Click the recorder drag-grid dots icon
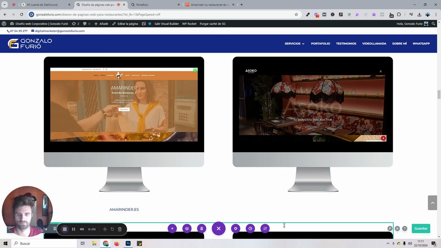The width and height of the screenshot is (441, 248). coord(105,229)
